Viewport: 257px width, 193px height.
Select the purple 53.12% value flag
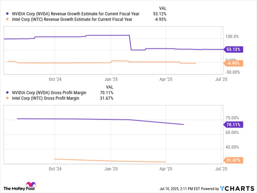pos(233,49)
